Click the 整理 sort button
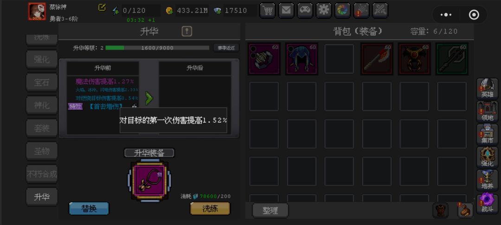Screen dimensions: 501x225 coord(270,211)
